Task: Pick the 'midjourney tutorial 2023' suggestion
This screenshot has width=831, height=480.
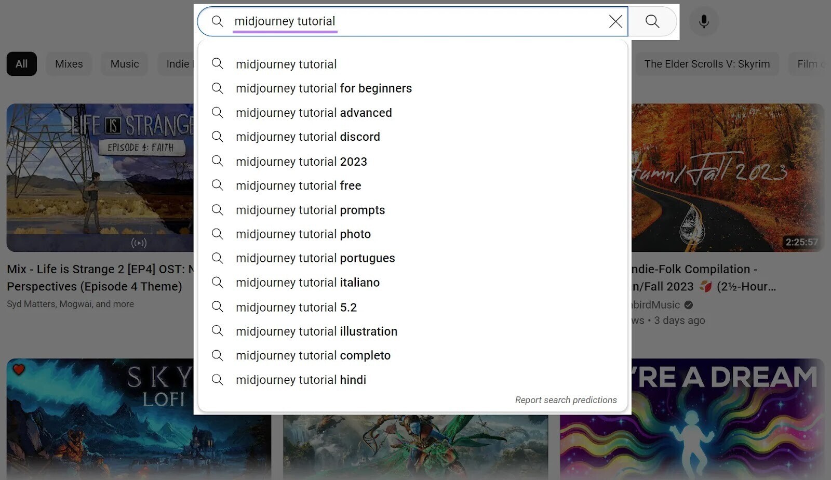Action: coord(301,161)
